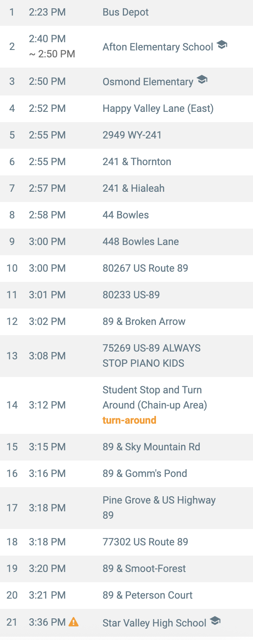Open the 80267 US Route 89 stop
This screenshot has height=640, width=253.
coord(145,268)
